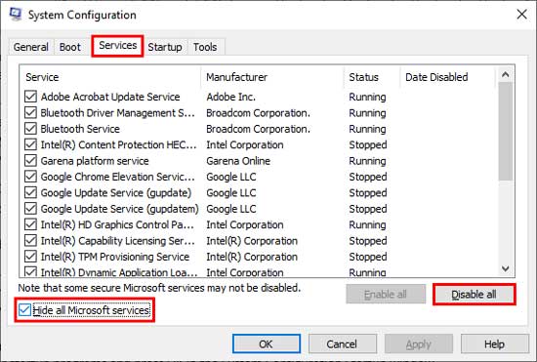The image size is (537, 362).
Task: Toggle Intel(R) Capability Licensing Service checkbox
Action: [x=31, y=241]
